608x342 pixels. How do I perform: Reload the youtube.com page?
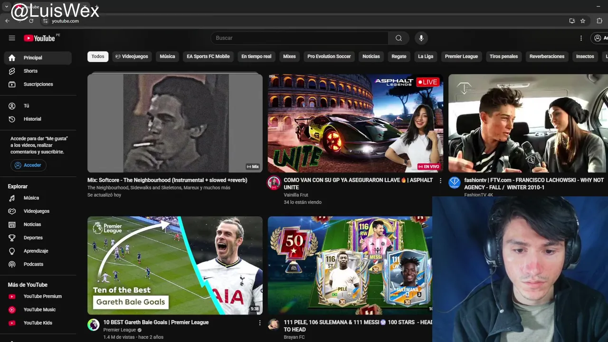tap(31, 21)
